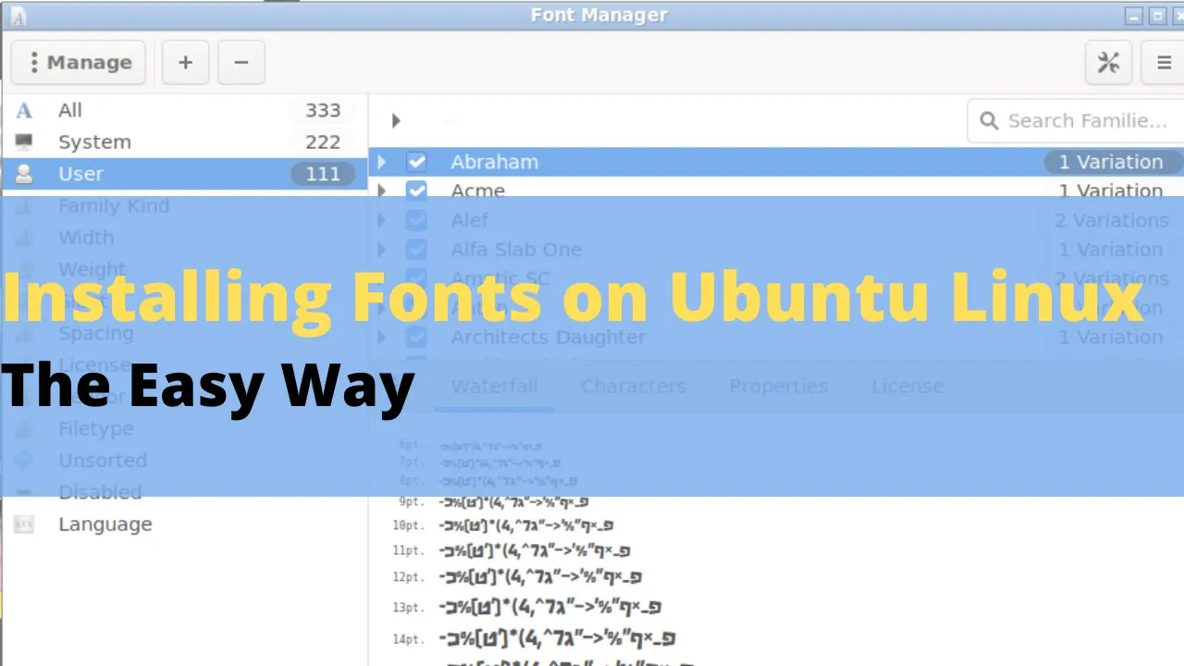
Task: Click Alef's 2 Variations label
Action: [1112, 220]
